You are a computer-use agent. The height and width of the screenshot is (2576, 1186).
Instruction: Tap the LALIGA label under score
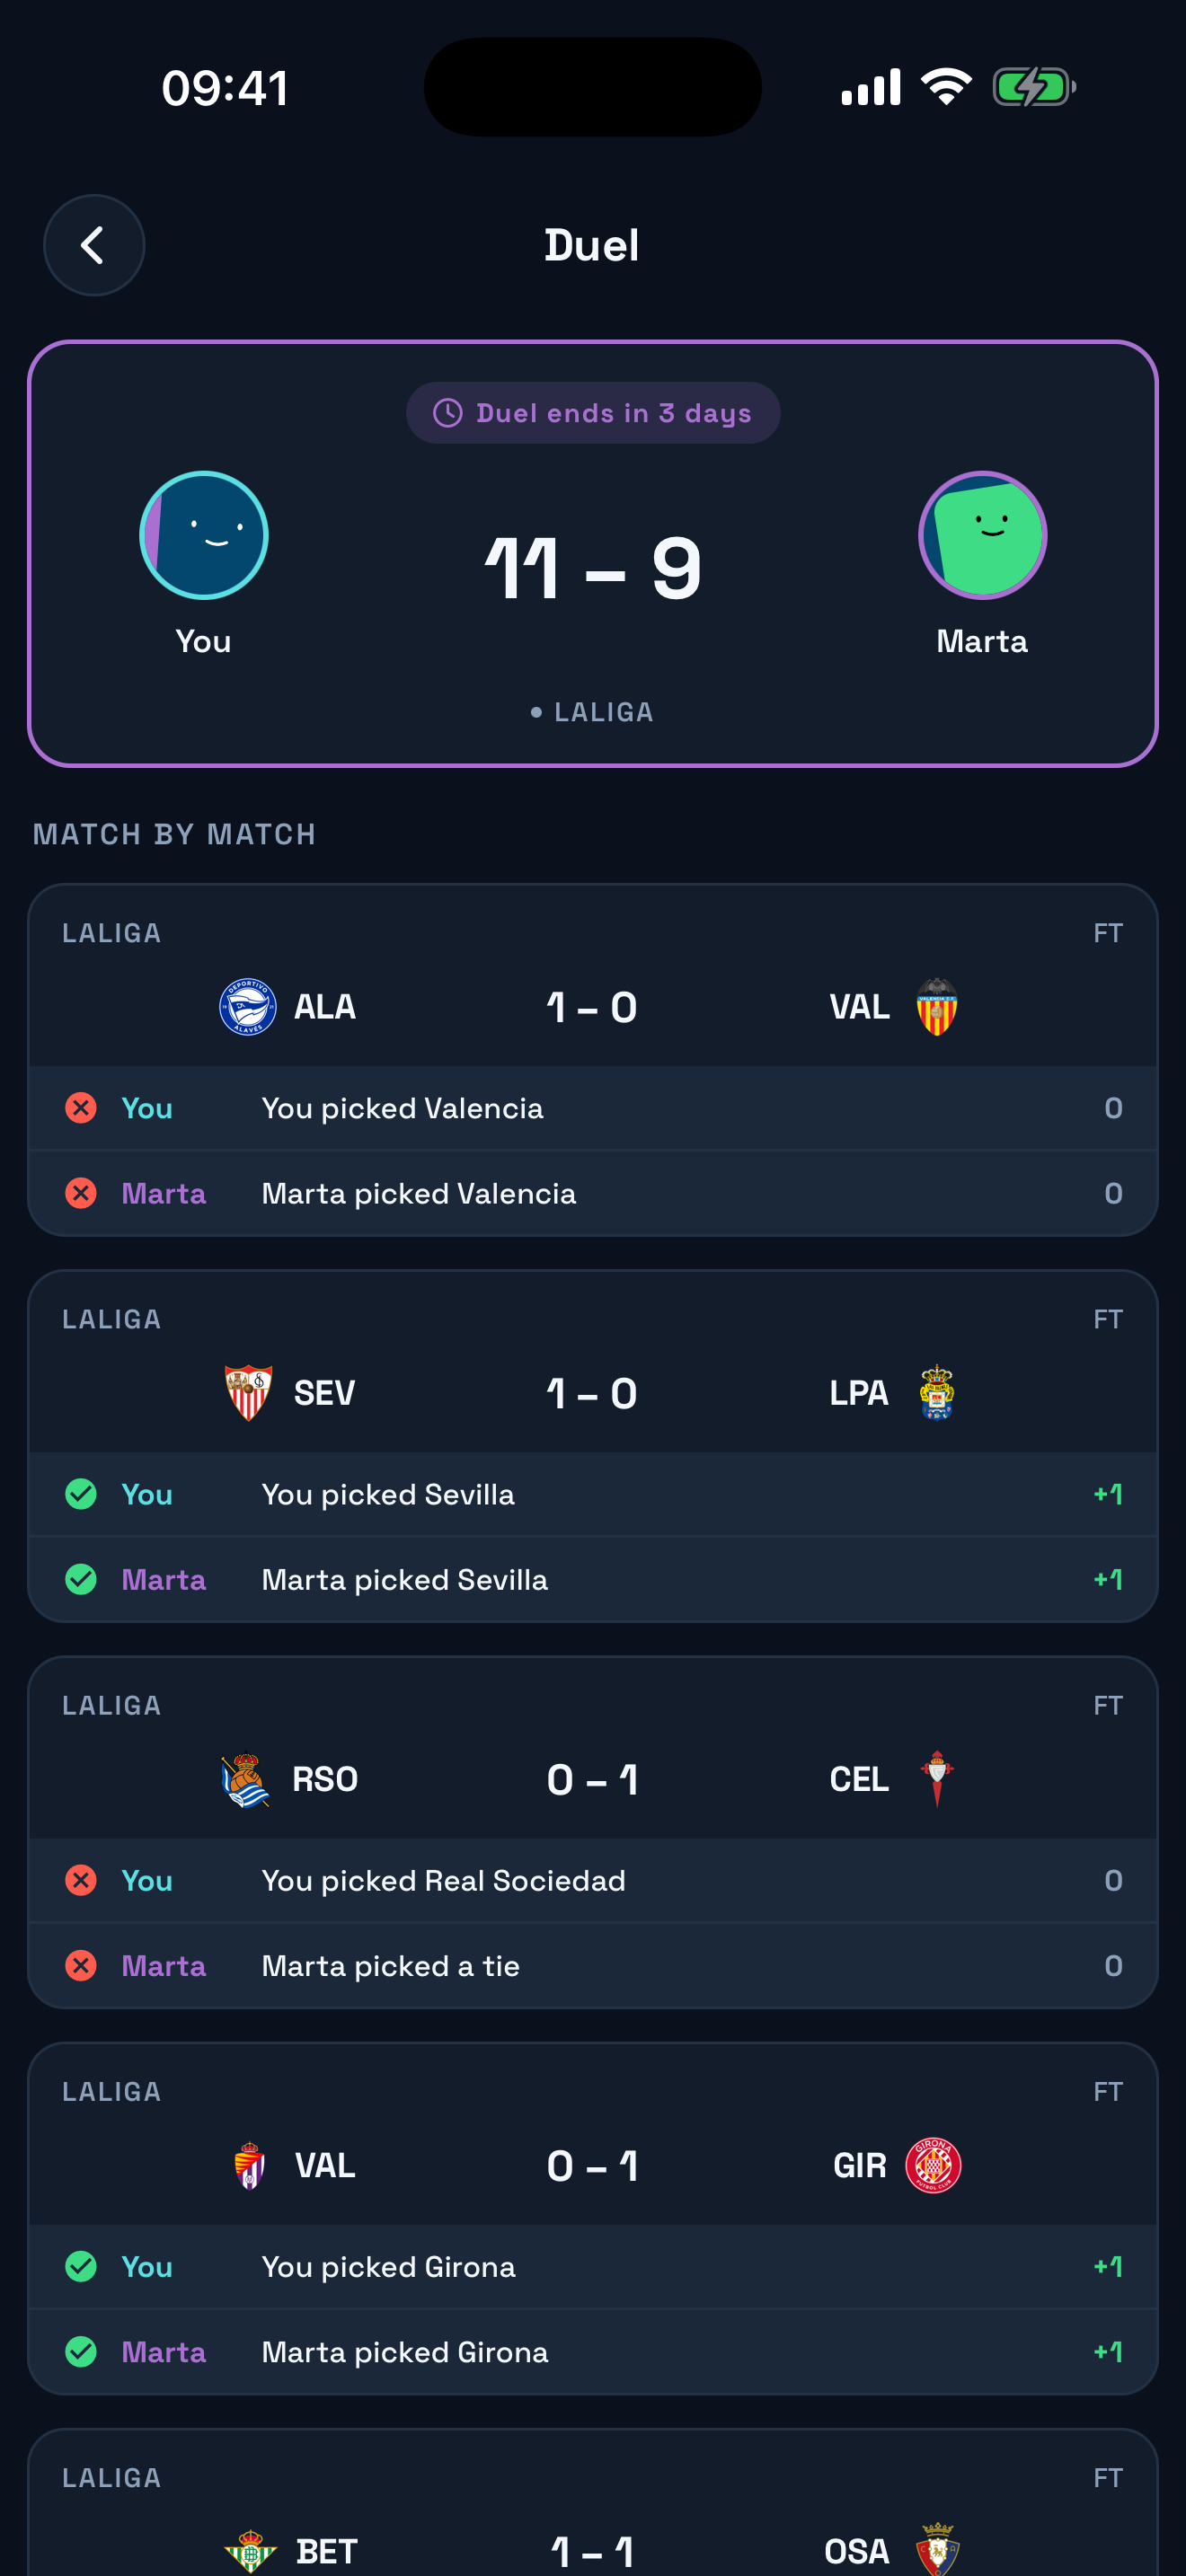tap(603, 712)
